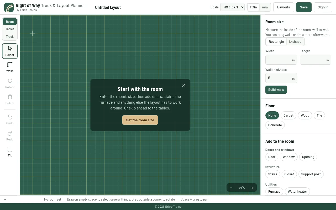Zoom out with the minus button

231,188
